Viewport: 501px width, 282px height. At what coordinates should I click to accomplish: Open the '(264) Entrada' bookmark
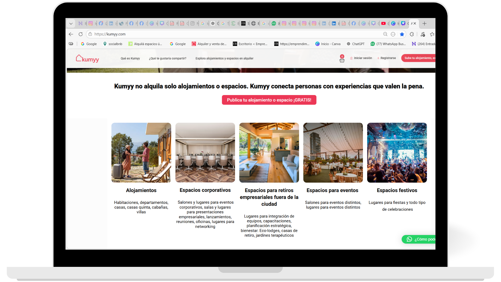coord(424,44)
